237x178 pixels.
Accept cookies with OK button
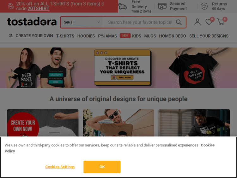click(x=102, y=167)
